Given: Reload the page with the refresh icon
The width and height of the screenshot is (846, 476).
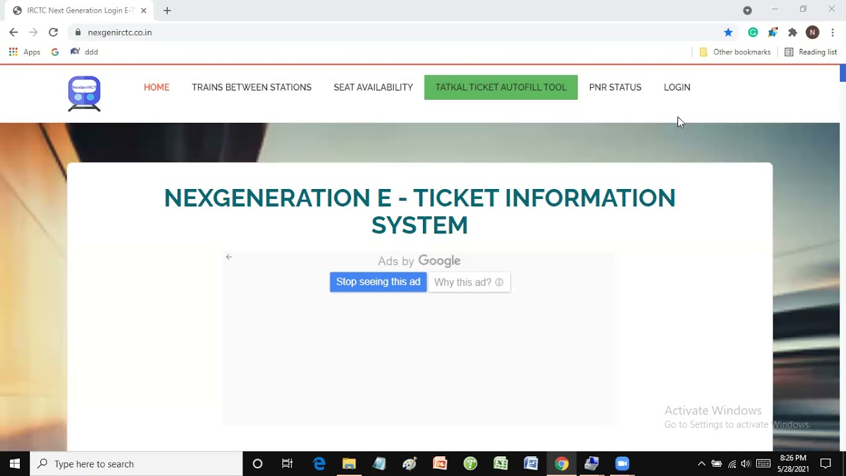Looking at the screenshot, I should (54, 32).
